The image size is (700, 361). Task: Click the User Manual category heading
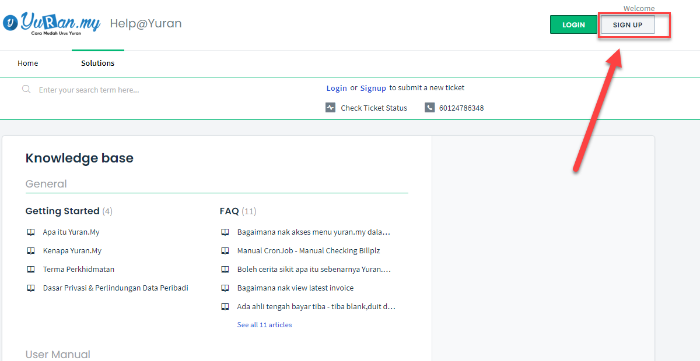[58, 354]
